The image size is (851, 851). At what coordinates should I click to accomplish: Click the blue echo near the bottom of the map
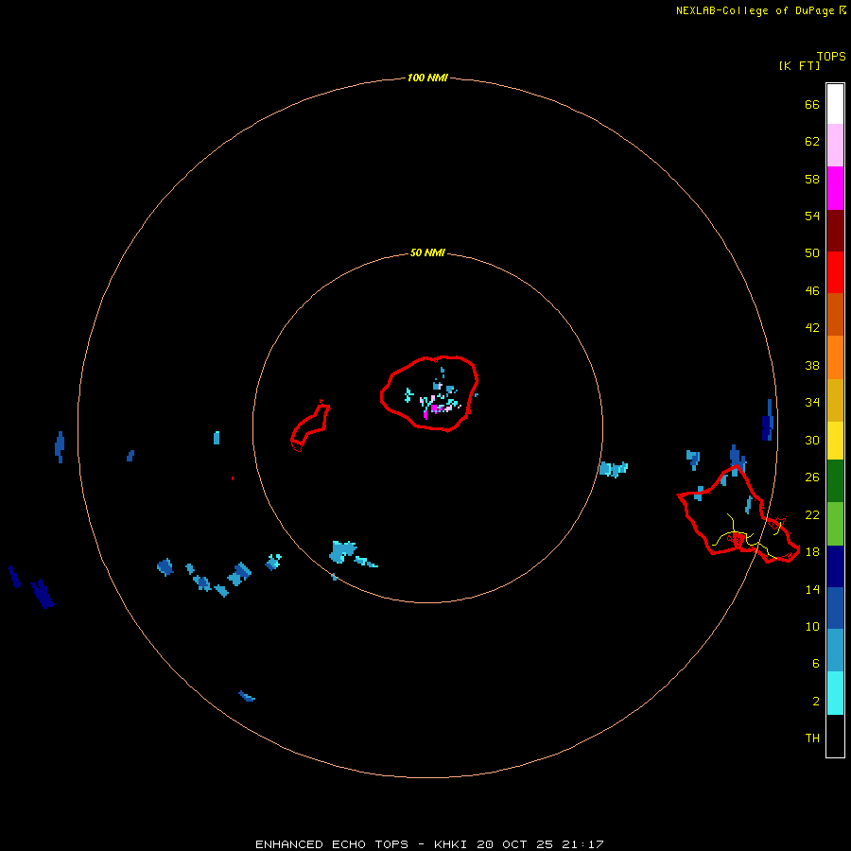247,696
